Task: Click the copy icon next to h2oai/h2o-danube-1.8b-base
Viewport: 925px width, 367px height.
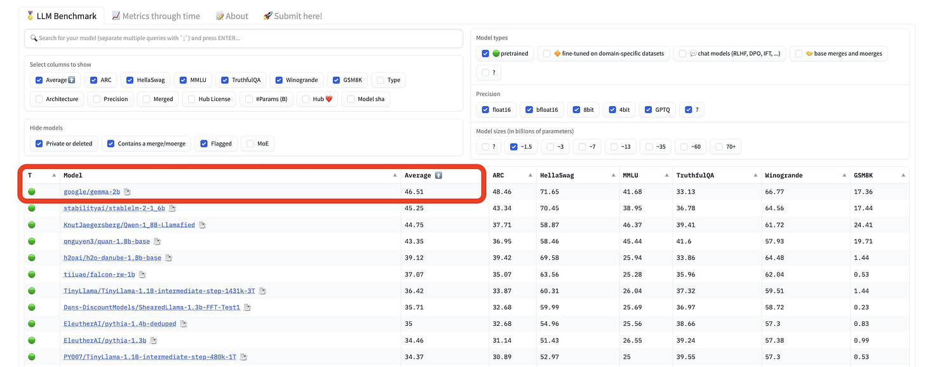Action: click(168, 258)
